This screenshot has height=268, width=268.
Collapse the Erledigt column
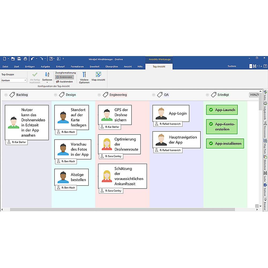pos(207,95)
